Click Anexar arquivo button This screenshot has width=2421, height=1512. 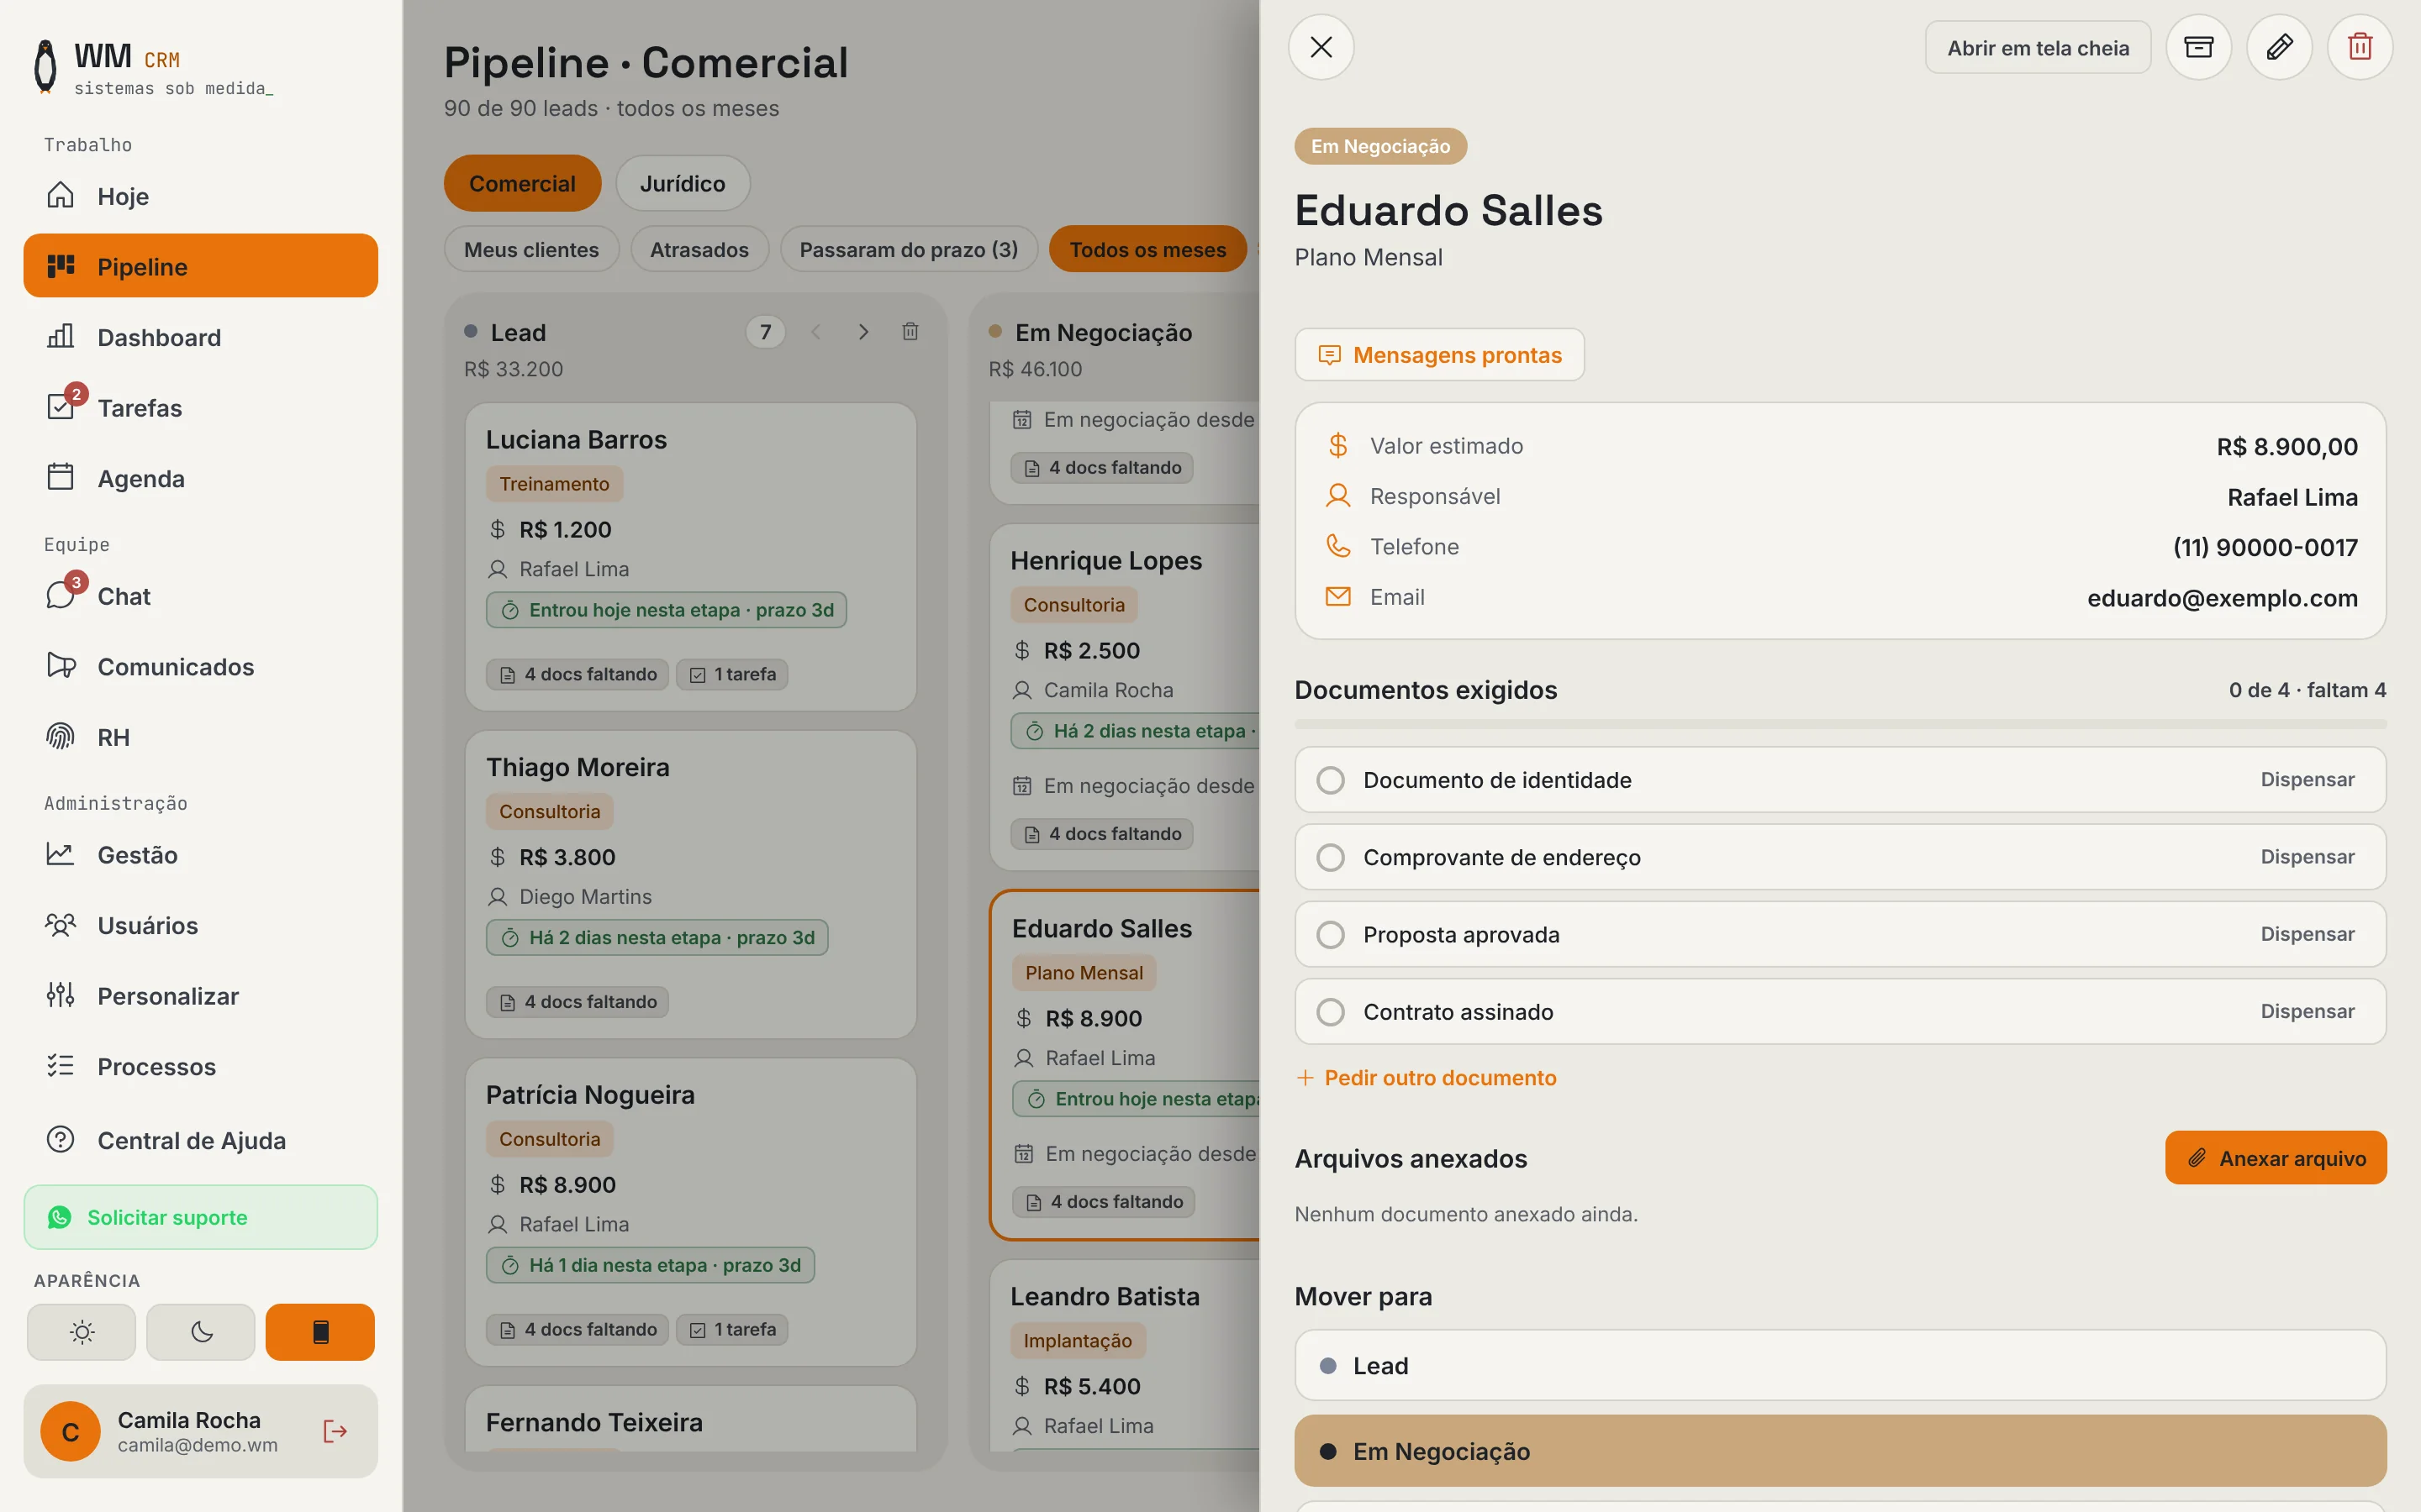(x=2276, y=1158)
